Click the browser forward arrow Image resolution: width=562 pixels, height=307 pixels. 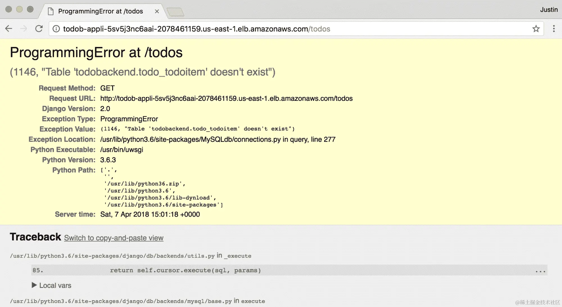tap(24, 29)
